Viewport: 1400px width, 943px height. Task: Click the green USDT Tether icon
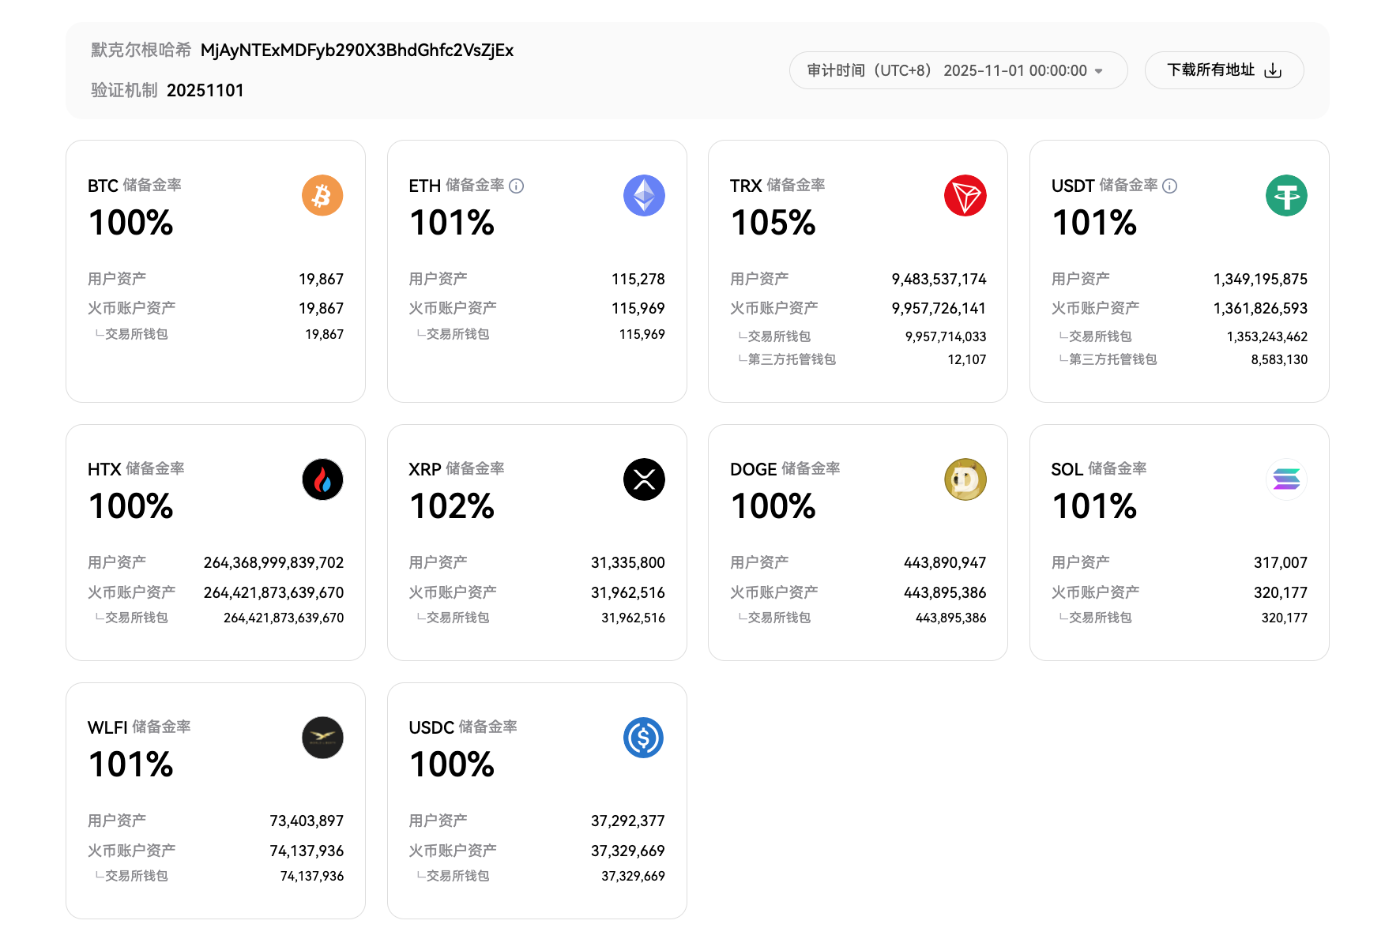pos(1286,195)
